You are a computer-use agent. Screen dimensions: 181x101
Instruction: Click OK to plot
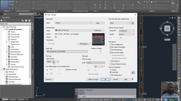[105, 79]
